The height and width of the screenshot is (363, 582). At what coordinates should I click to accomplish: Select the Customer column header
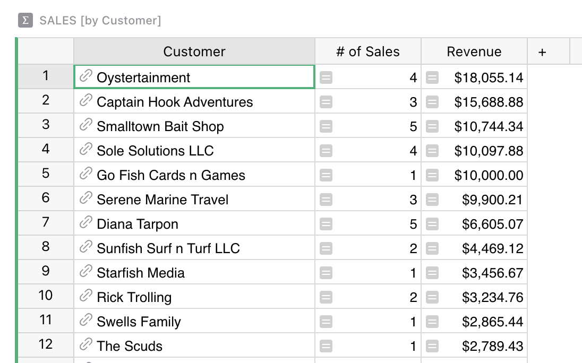click(x=194, y=51)
